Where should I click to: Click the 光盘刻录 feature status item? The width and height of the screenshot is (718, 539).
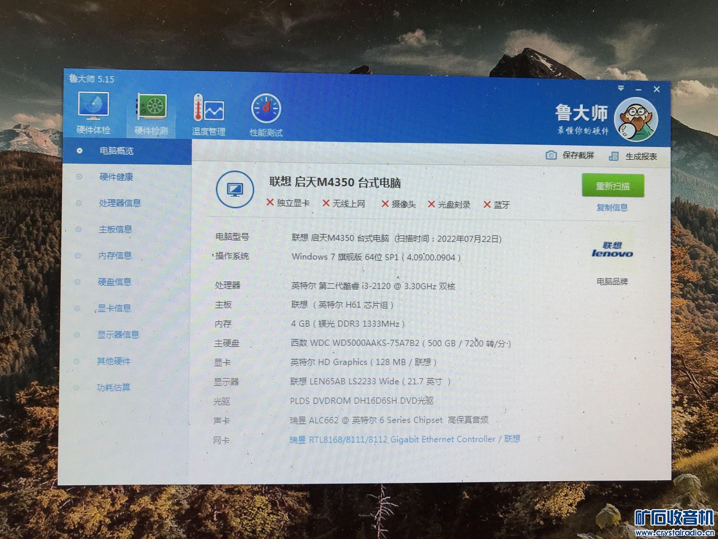(x=449, y=204)
